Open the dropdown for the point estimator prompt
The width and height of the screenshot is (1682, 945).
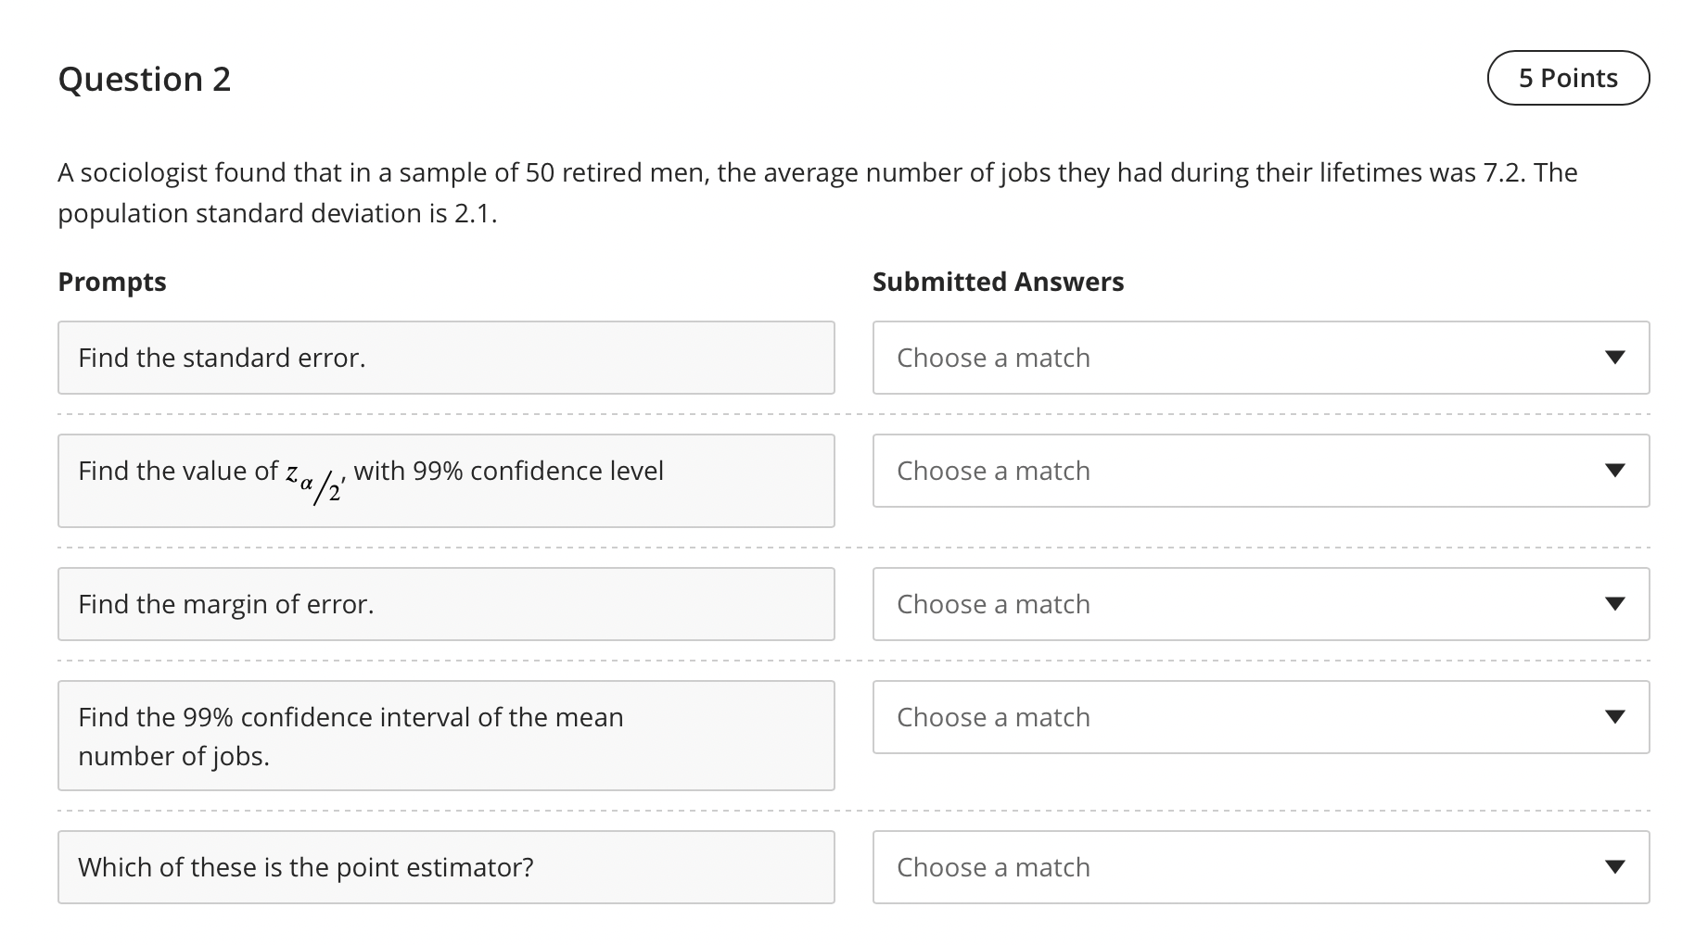tap(1261, 866)
